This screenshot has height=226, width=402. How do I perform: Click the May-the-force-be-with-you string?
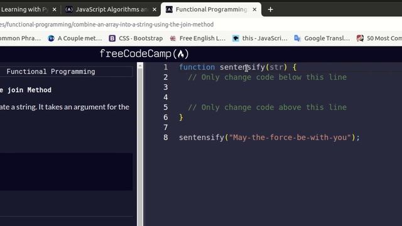pos(290,137)
